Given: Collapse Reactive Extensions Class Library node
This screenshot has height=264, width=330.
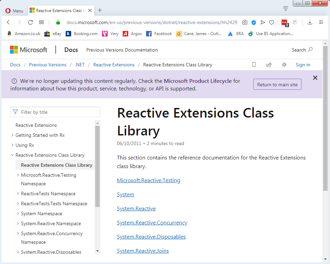Looking at the screenshot, I should 12,155.
